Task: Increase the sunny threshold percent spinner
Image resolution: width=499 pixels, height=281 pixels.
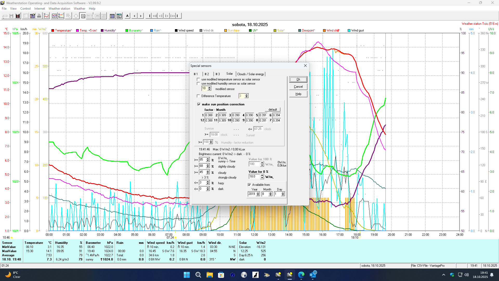Action: 208,159
